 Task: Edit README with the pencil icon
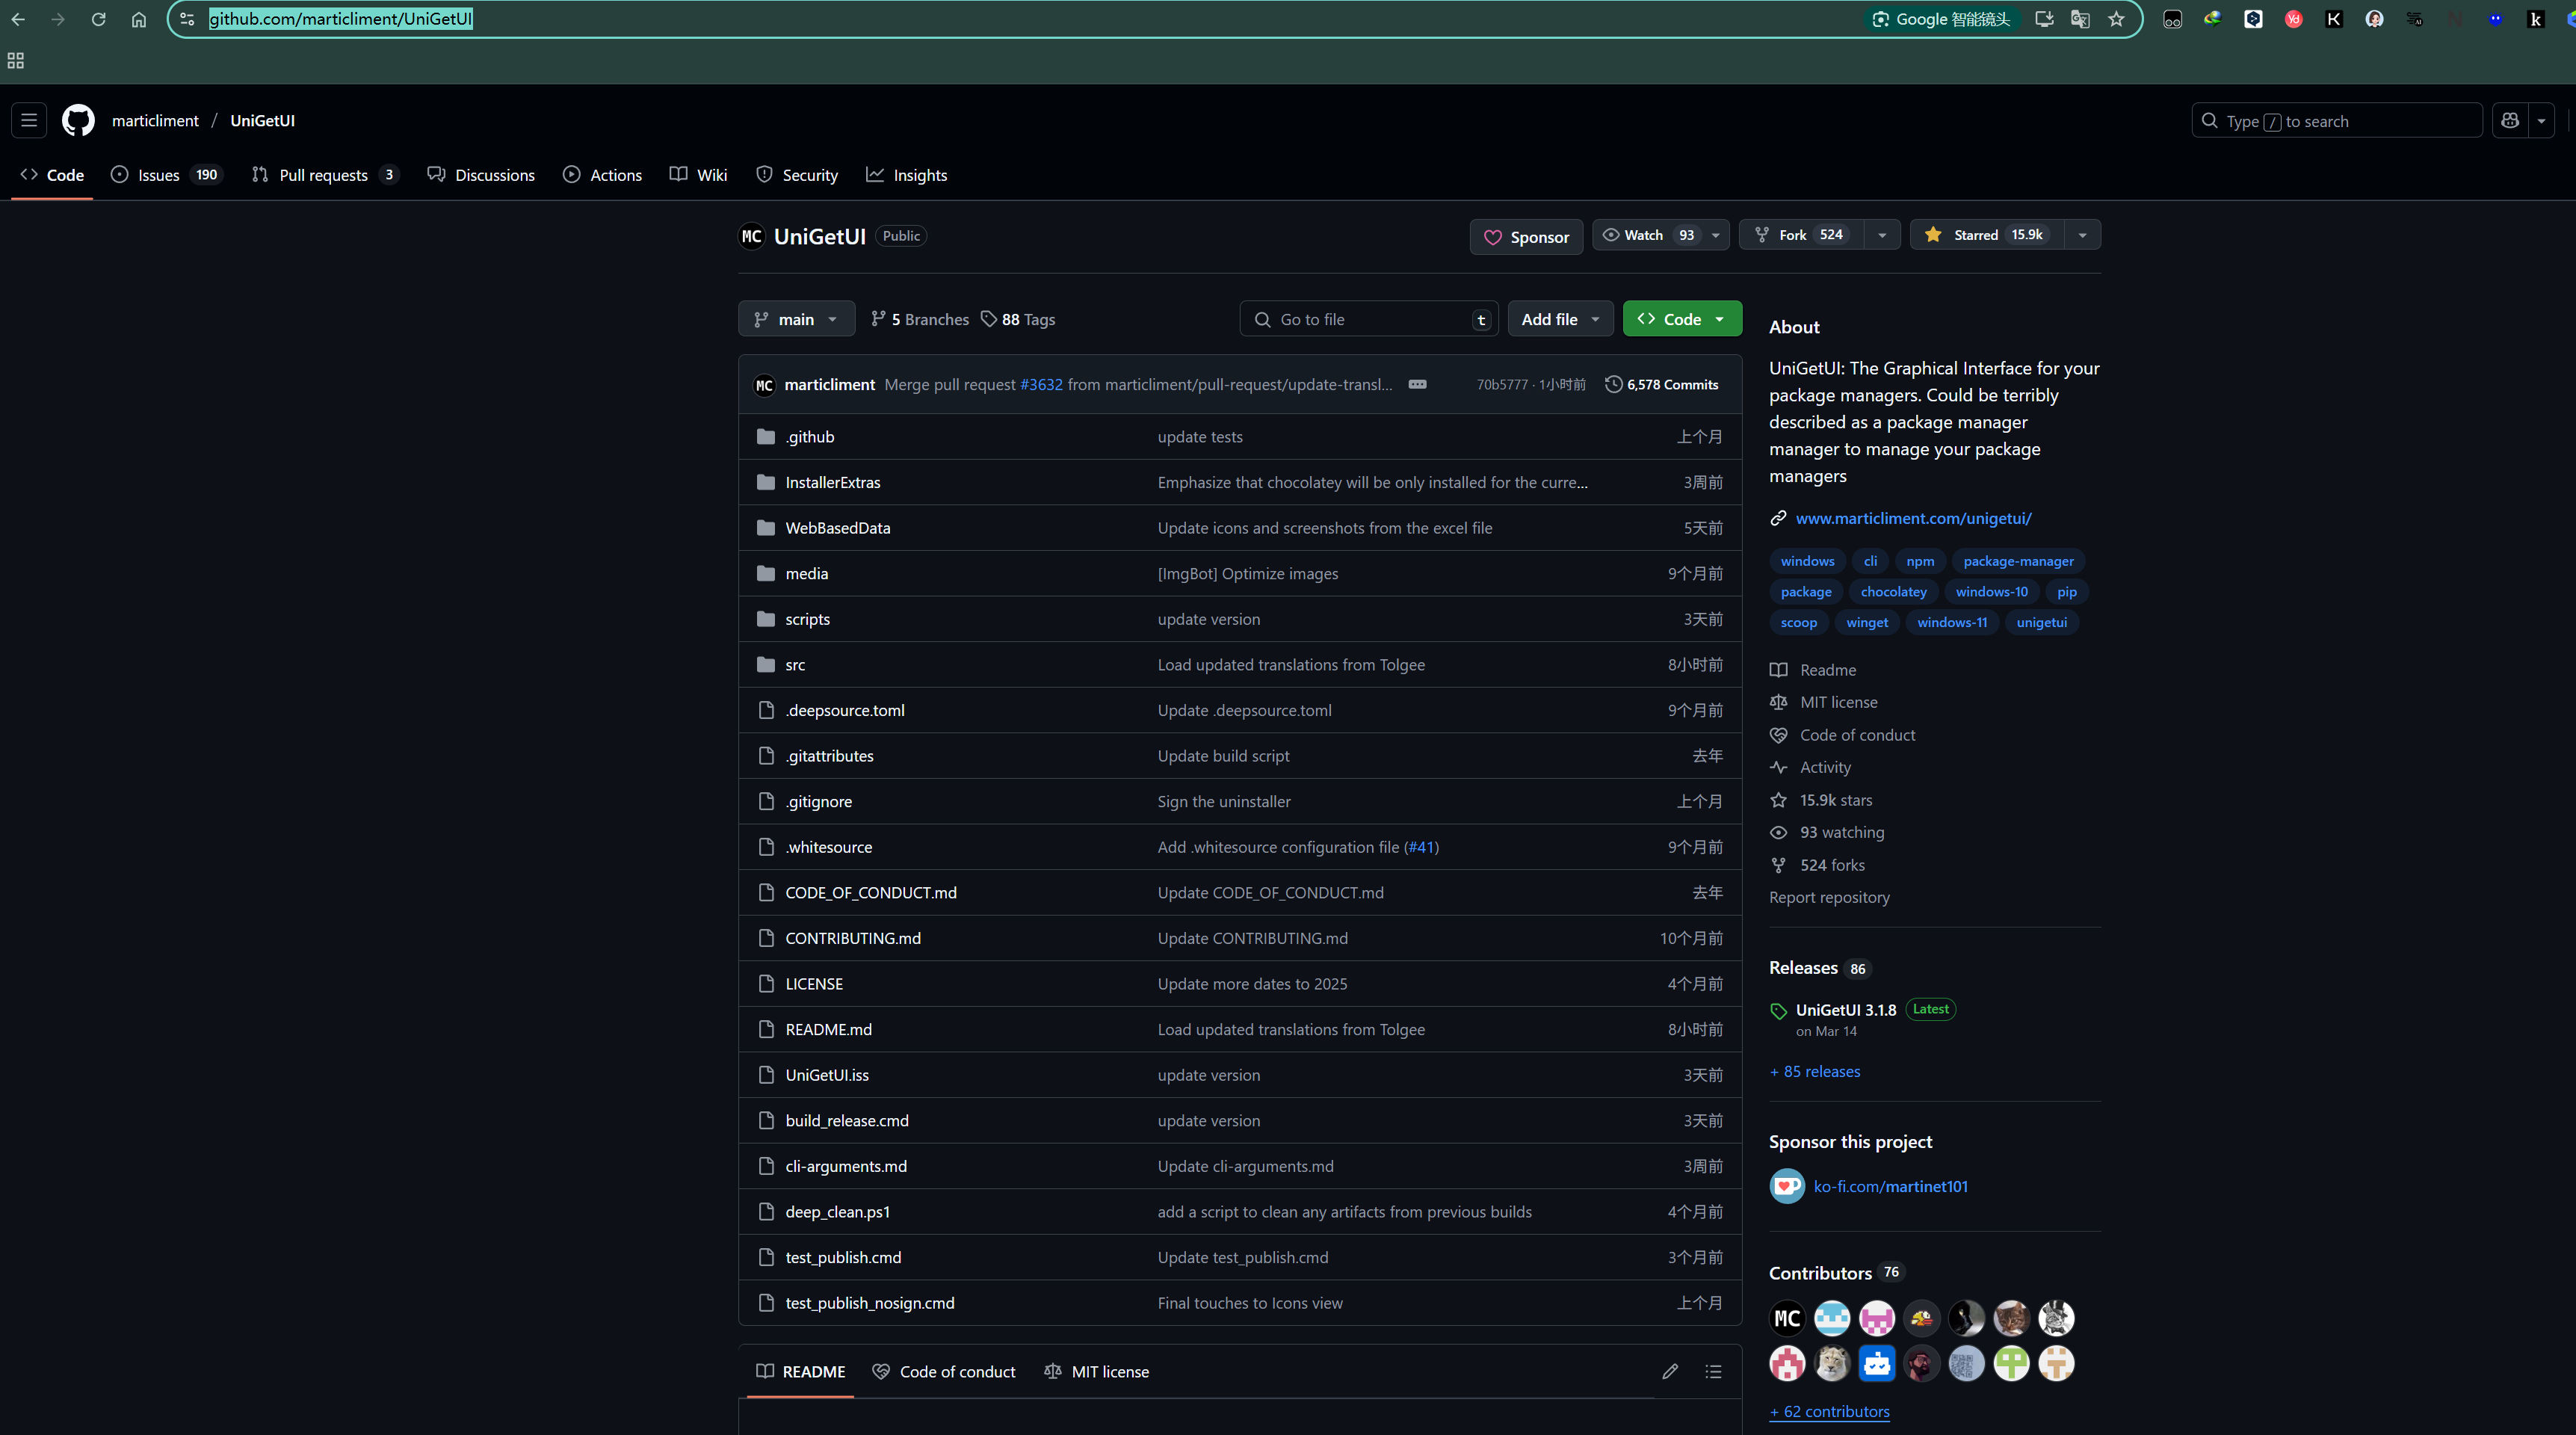coord(1670,1371)
